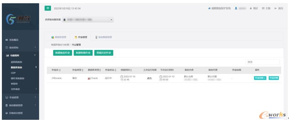Click the 新建备份作业 button
The image size is (289, 122).
(63, 53)
